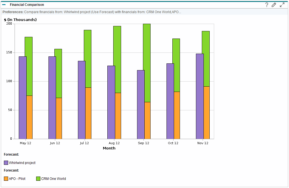Edit portlet preferences with pencil icon
Screen dimensions: 289x188
(x=274, y=5)
